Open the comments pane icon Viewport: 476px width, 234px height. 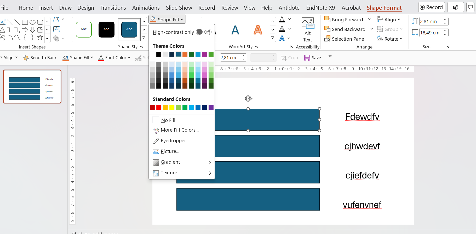coord(471,7)
